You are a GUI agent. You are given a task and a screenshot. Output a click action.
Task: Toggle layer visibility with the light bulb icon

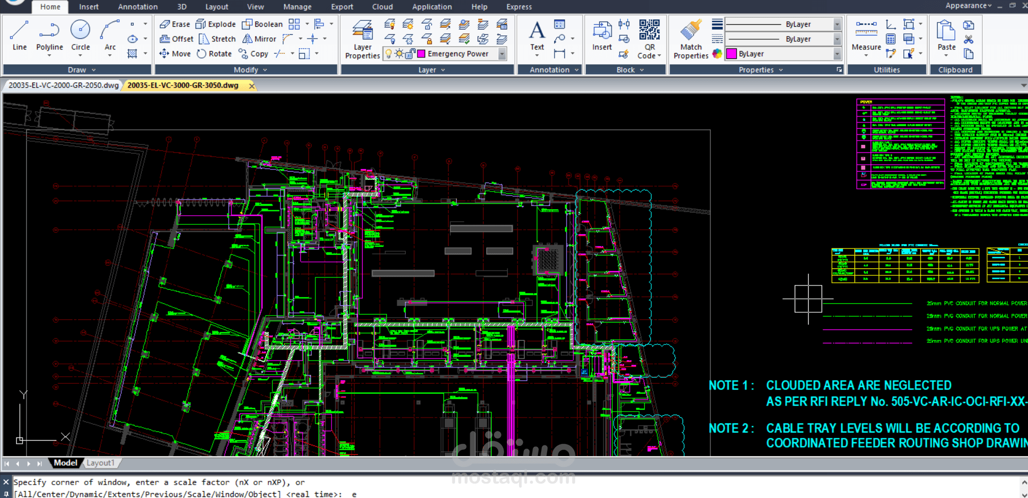[388, 53]
